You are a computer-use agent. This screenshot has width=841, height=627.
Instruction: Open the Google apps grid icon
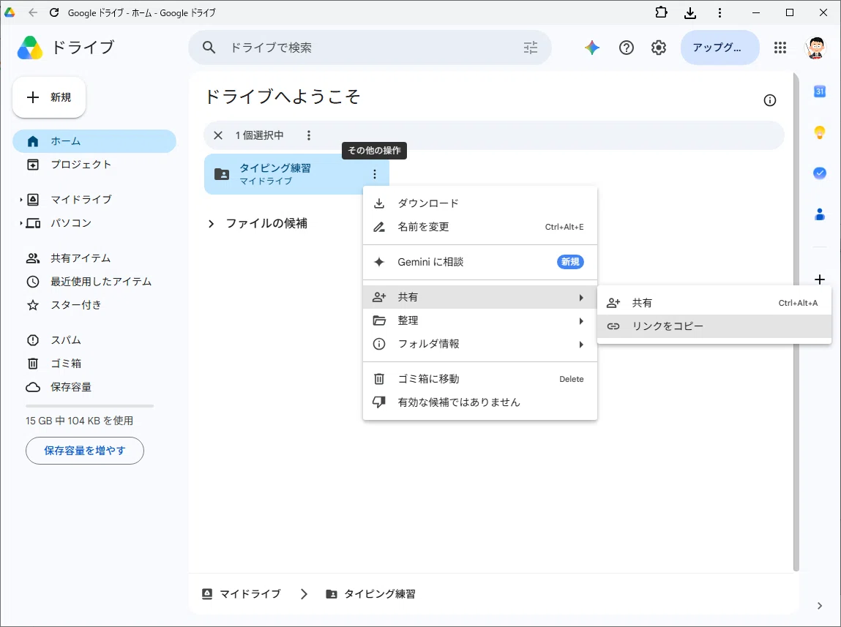click(x=780, y=48)
